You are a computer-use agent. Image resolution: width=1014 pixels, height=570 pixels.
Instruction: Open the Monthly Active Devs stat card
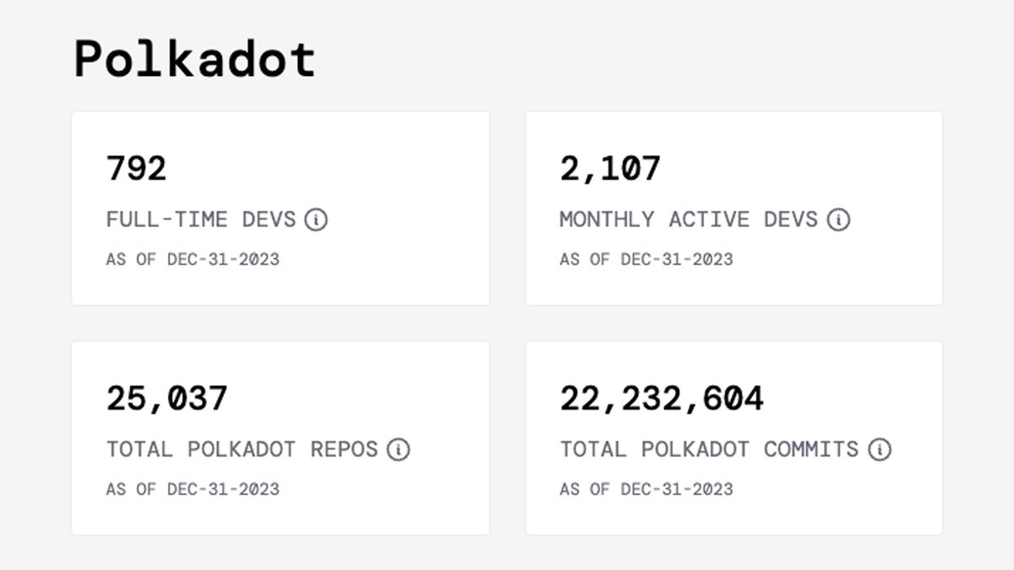[734, 208]
